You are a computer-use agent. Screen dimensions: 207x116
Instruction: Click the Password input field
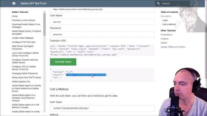pos(102,34)
